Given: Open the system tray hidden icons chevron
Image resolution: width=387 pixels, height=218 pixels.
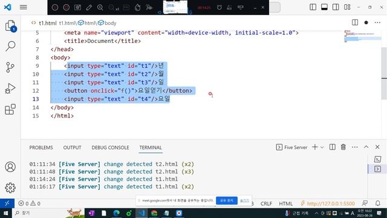Looking at the screenshot, I should tap(316, 213).
